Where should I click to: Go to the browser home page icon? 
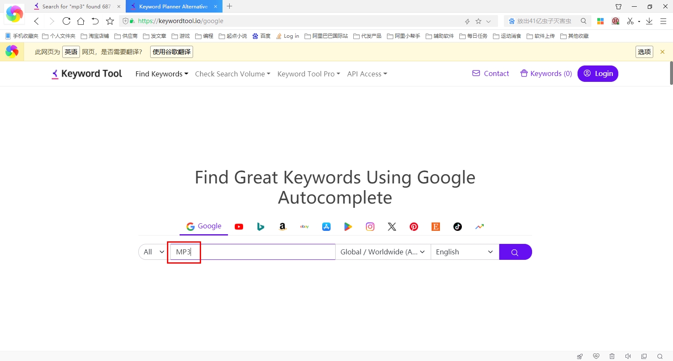pos(81,21)
